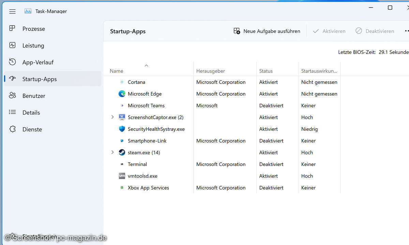Click the Smartphone-Link icon
The width and height of the screenshot is (409, 245).
pos(122,141)
